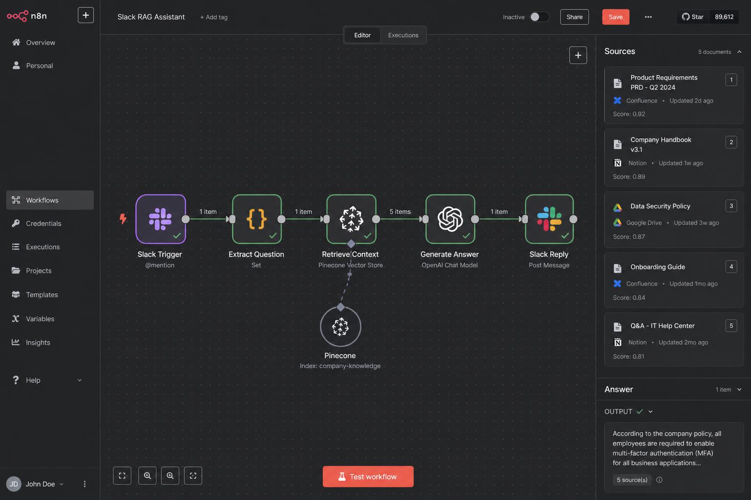Open the Product Requirements PRD source card

point(674,95)
